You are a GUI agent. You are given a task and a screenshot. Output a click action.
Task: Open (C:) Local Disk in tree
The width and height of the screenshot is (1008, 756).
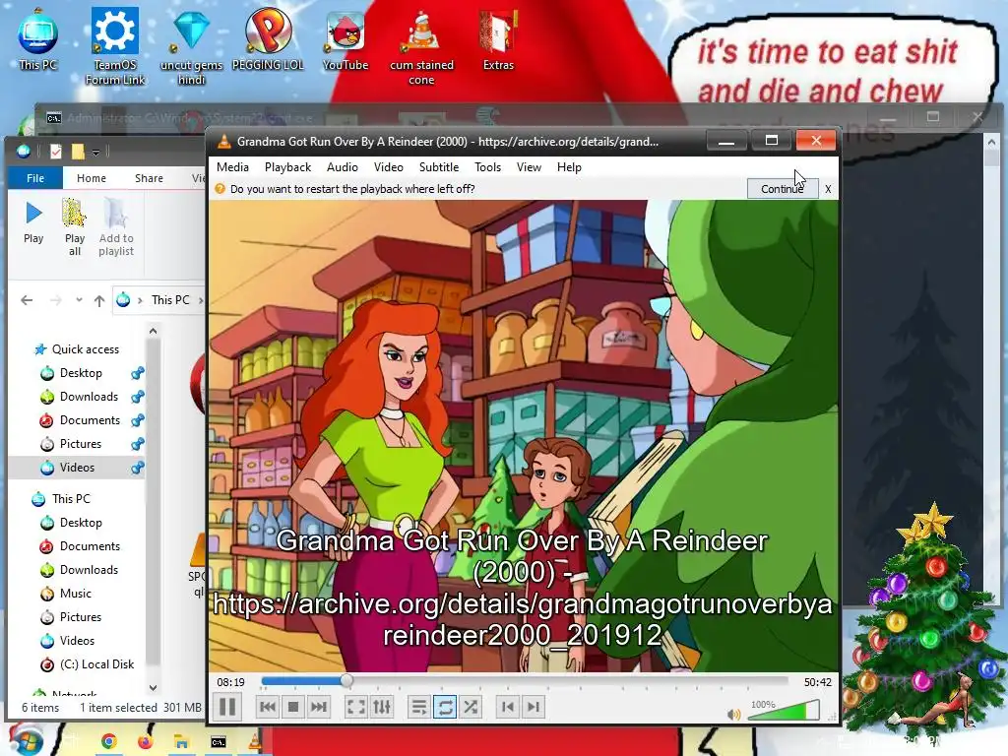coord(96,664)
